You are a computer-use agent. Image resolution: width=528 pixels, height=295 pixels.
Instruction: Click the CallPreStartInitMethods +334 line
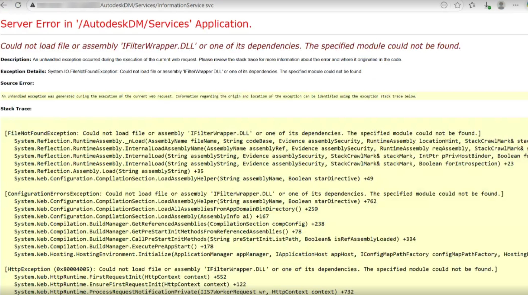(215, 239)
